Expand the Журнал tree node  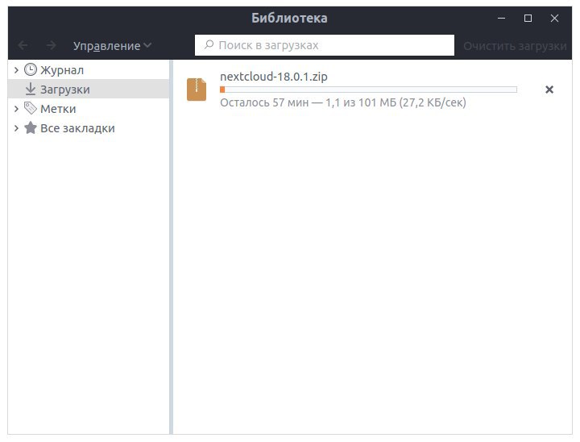16,70
